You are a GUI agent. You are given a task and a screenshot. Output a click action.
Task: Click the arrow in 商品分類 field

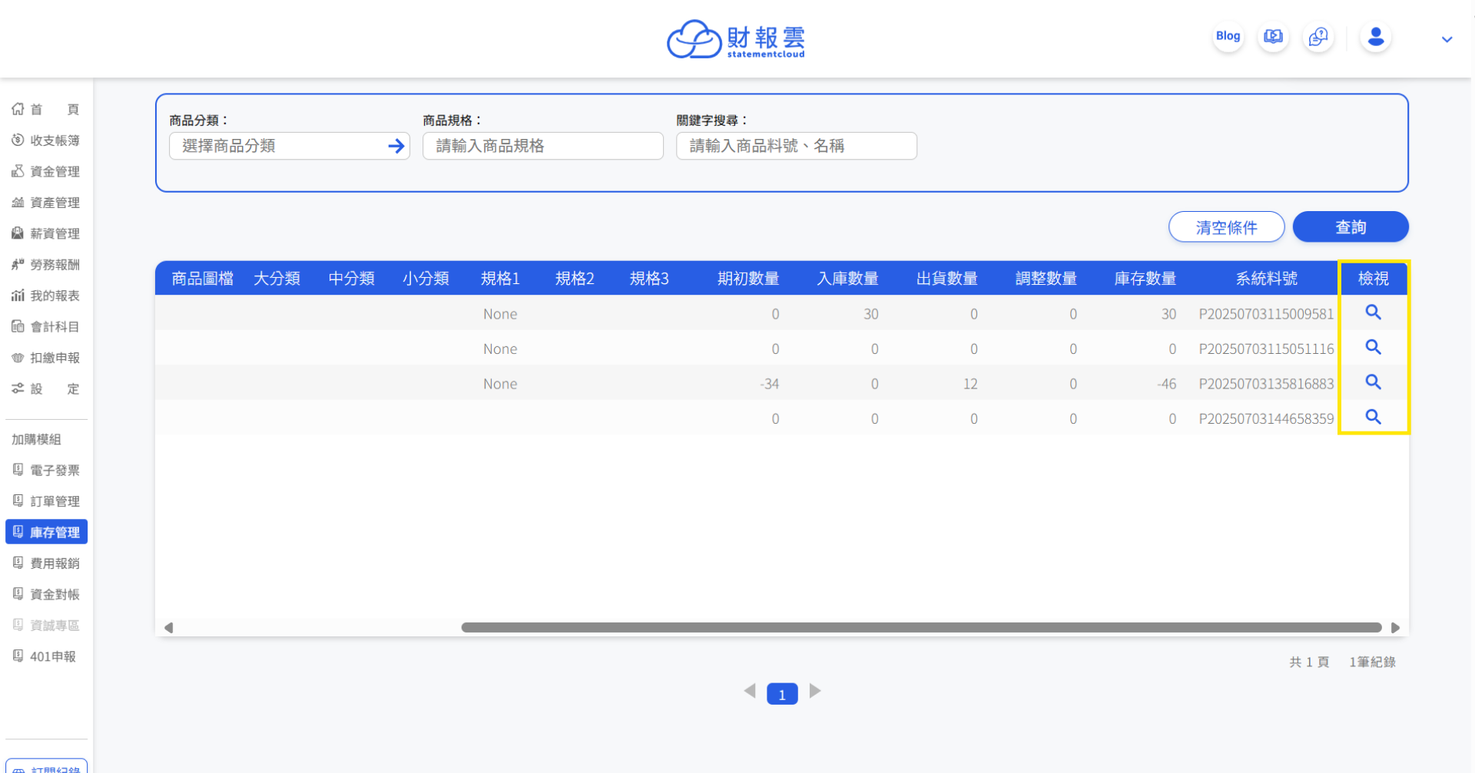click(396, 146)
